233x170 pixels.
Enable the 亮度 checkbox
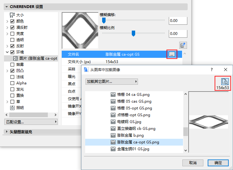coord(12,34)
